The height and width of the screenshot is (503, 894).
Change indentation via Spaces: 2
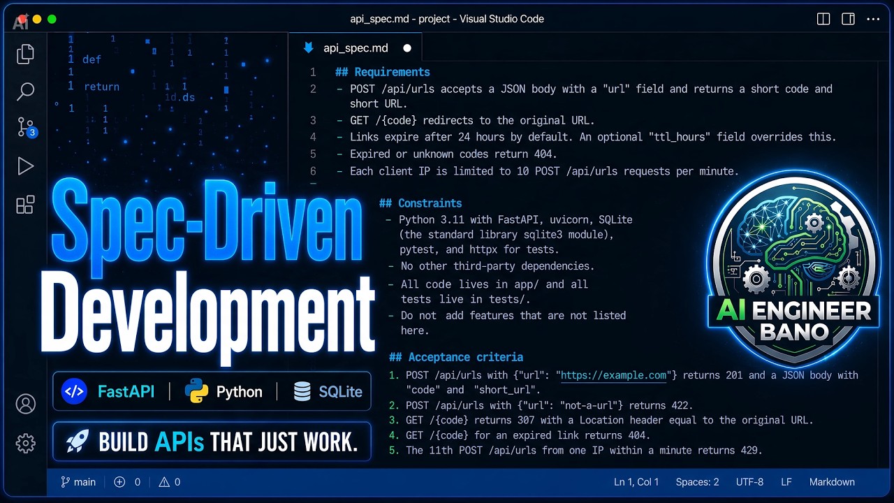click(x=697, y=482)
